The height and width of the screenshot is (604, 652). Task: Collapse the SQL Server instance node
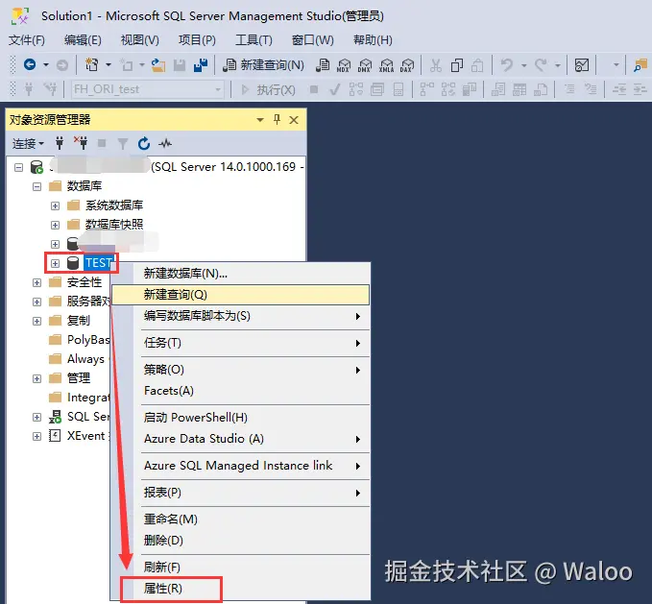tap(18, 167)
